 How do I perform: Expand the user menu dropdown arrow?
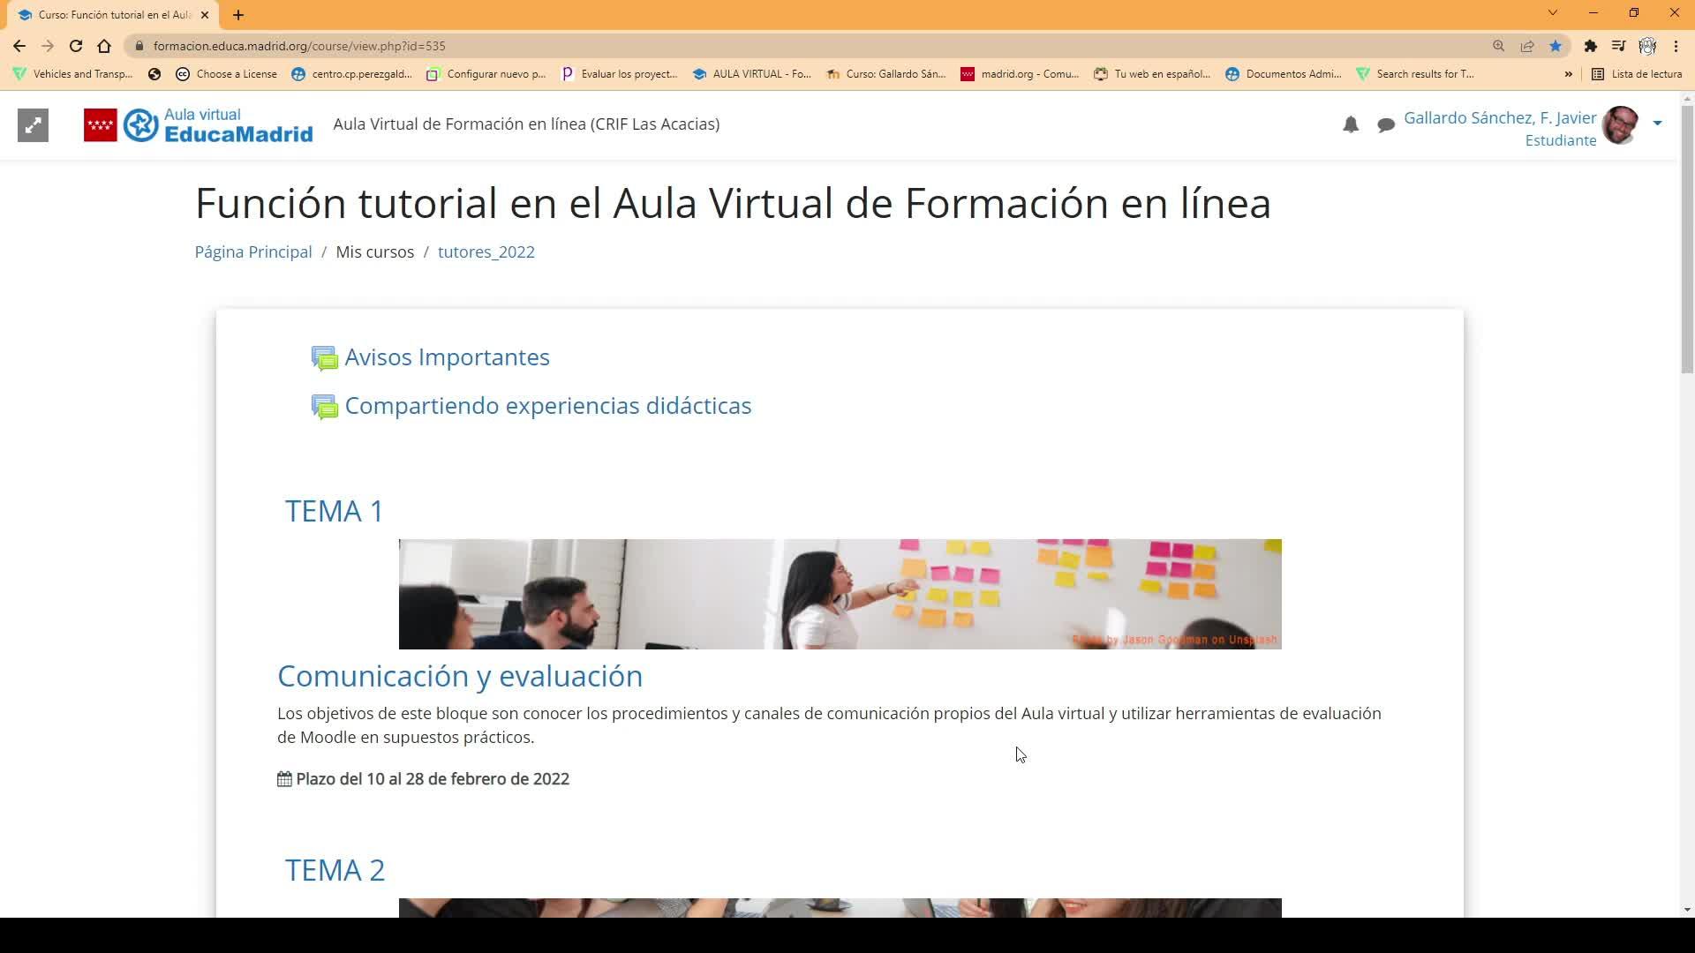(1657, 124)
